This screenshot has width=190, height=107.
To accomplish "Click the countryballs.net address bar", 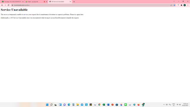I will [91, 5].
